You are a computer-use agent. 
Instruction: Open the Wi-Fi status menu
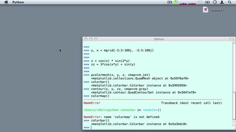(200, 2)
